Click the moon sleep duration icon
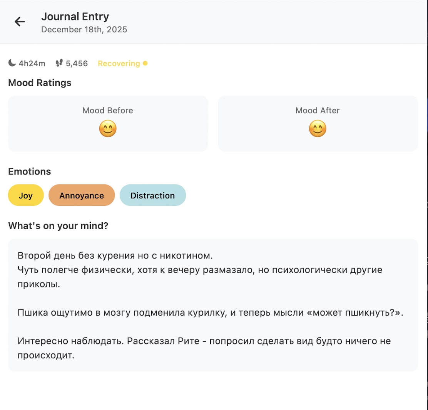Screen dimensions: 428x410 [12, 63]
